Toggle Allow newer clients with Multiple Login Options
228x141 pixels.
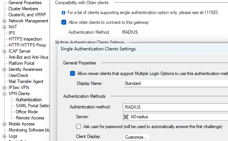[73, 74]
